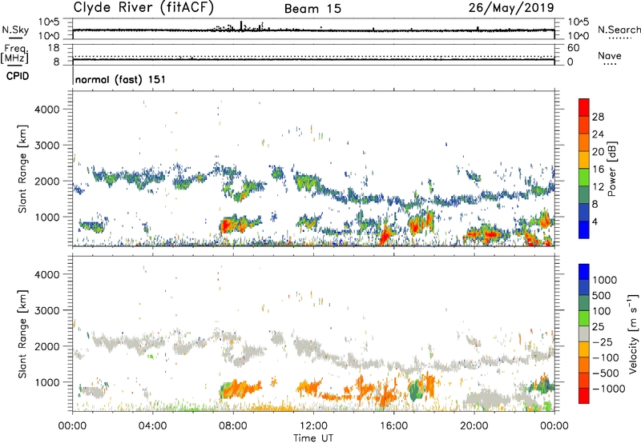Pick the light green 12–16 dB power swatch
The height and width of the screenshot is (443, 641).
584,178
